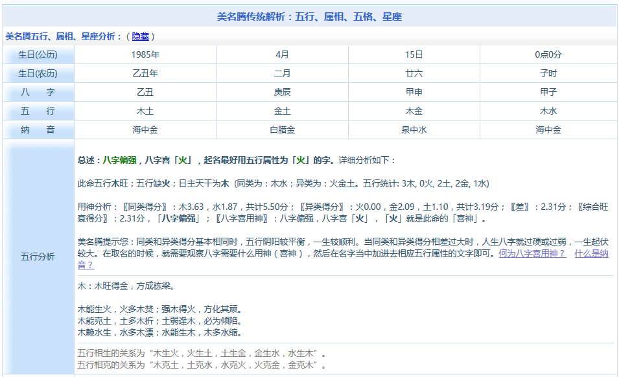
Task: Select the 甲申 day pillar cell
Action: (x=414, y=93)
